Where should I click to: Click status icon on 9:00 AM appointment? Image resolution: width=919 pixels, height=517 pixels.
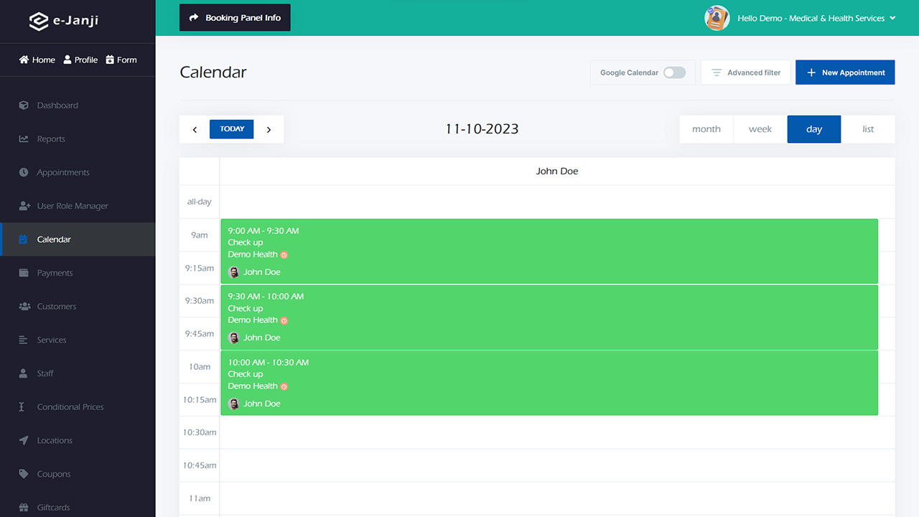(284, 255)
